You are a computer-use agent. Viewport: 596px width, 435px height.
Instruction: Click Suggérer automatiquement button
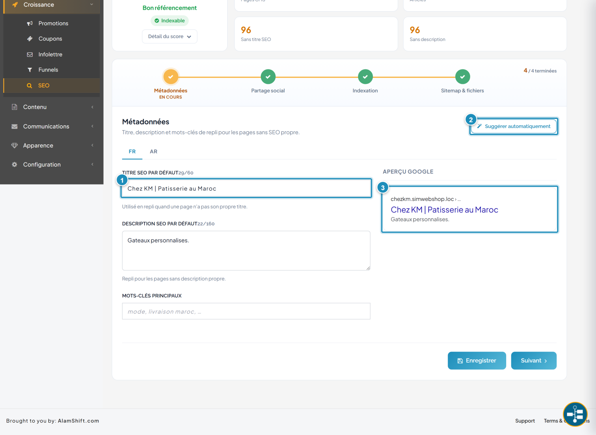click(x=514, y=126)
